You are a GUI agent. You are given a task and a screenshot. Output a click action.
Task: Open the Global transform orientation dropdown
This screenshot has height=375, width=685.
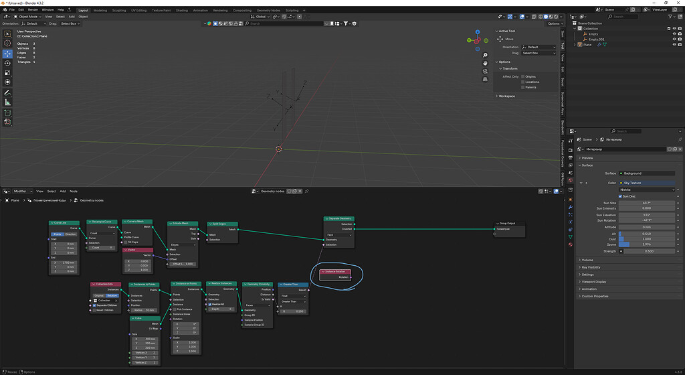(x=260, y=17)
